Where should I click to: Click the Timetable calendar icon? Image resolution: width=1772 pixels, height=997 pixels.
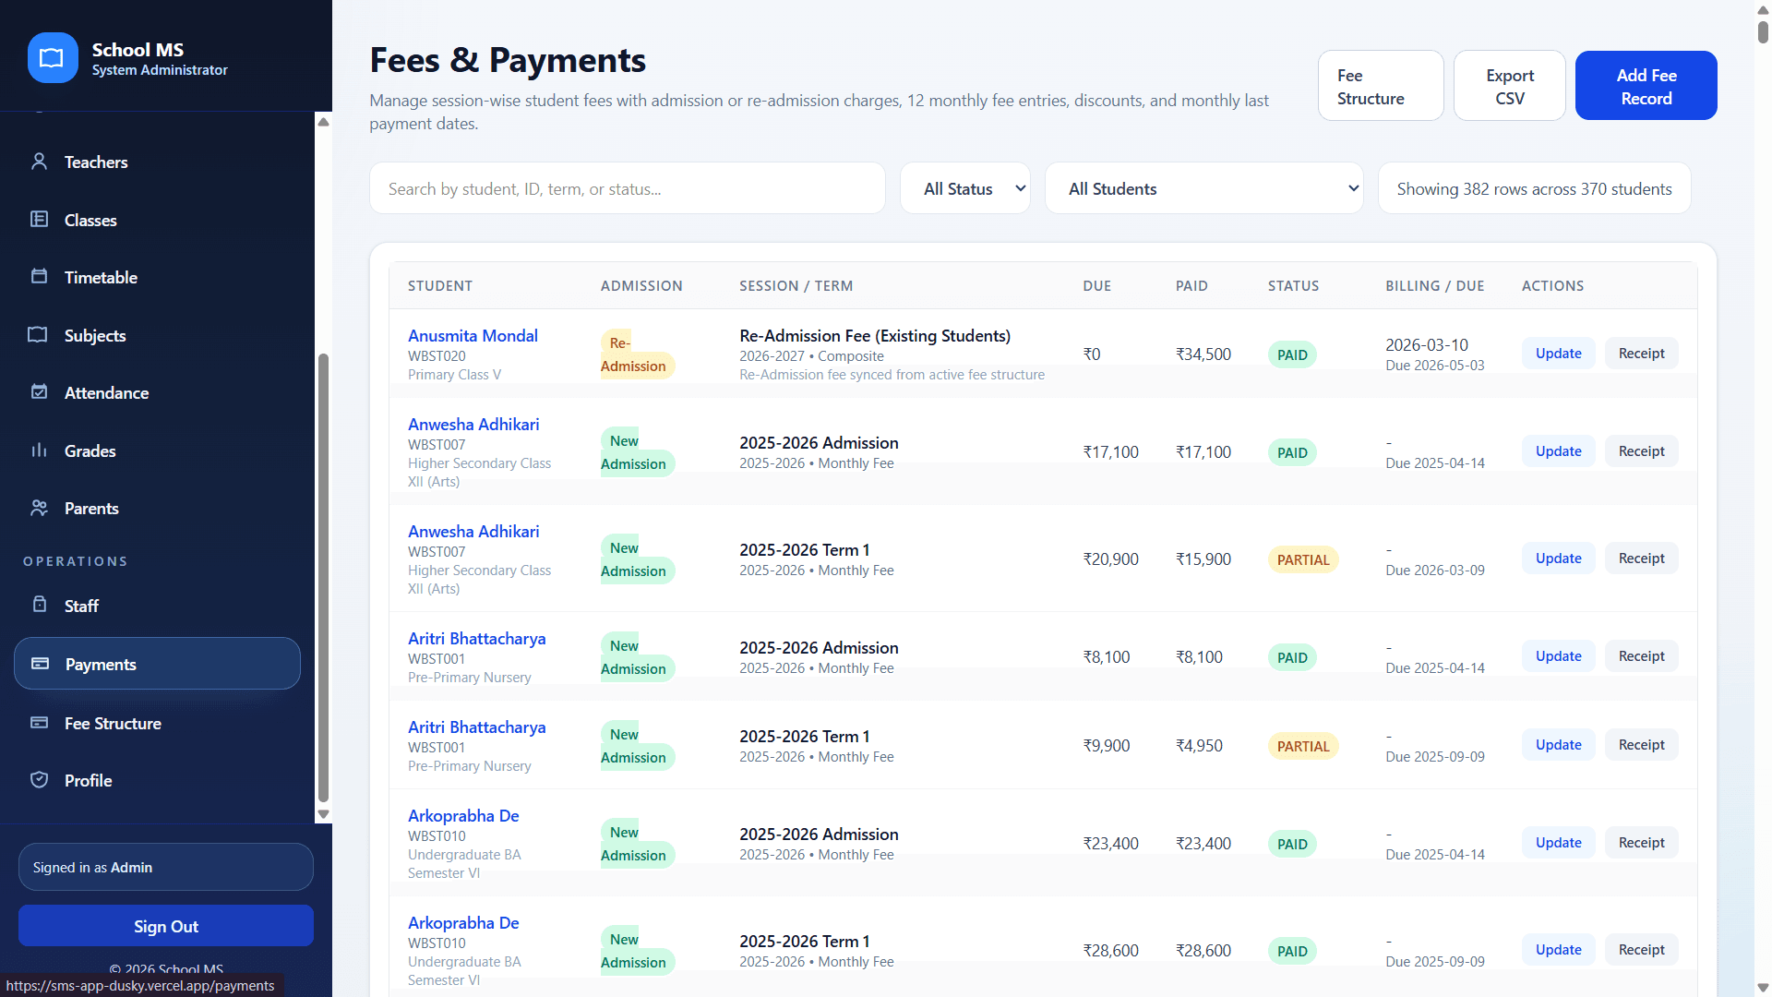click(39, 277)
